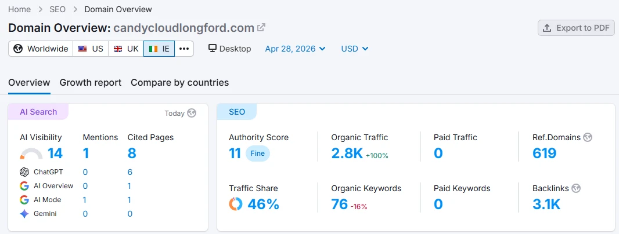619x234 pixels.
Task: Click the Gemini row label
Action: [x=45, y=214]
